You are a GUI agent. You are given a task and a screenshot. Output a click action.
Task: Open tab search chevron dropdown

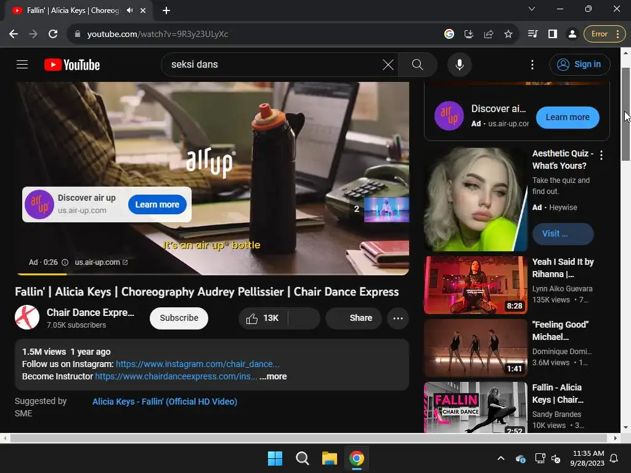(532, 9)
